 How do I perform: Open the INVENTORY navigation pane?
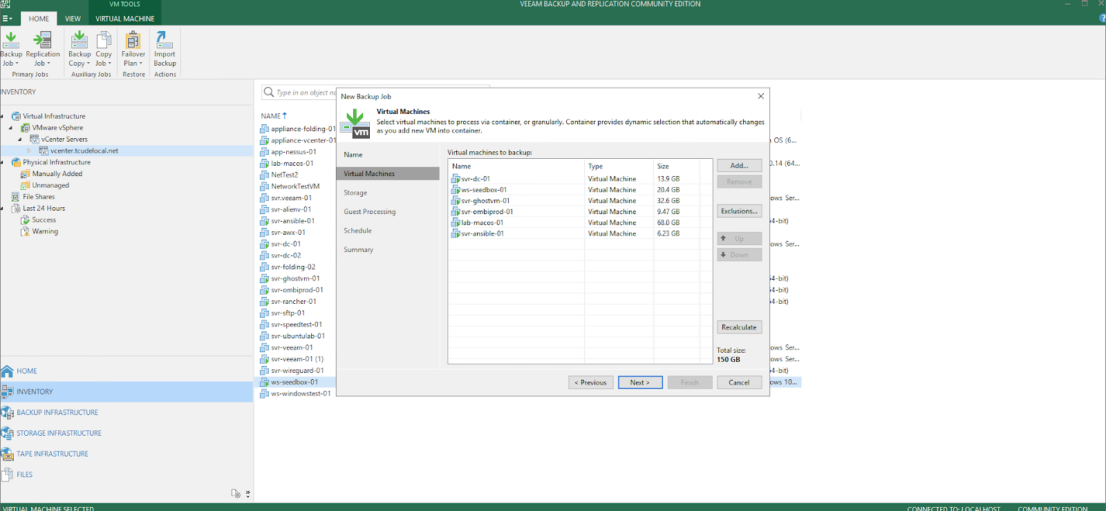(x=126, y=392)
